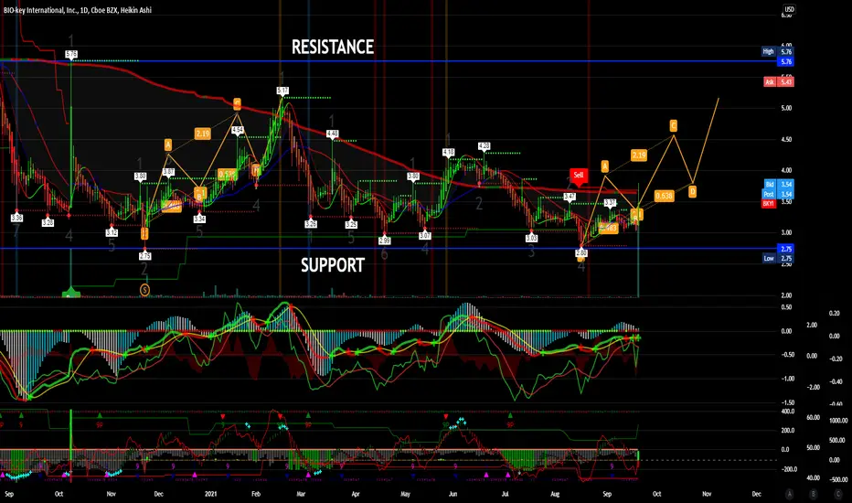
Task: Click 2021 on the time axis
Action: coord(211,494)
